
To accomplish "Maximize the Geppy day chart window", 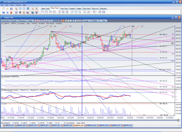I will coord(176,17).
